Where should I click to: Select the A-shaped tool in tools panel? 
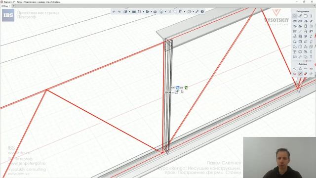coord(306,31)
